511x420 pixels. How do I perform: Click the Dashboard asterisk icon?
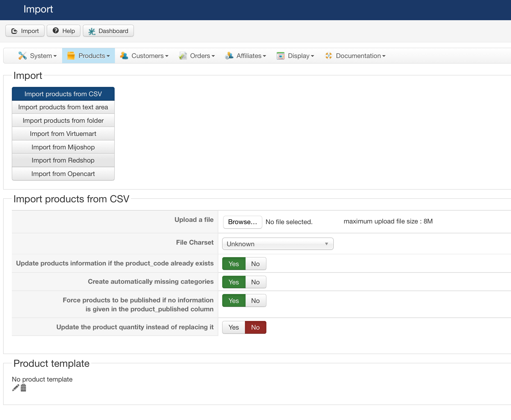92,31
